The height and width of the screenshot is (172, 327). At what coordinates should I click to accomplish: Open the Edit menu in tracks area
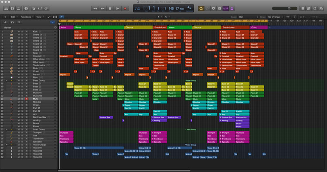tap(14, 17)
